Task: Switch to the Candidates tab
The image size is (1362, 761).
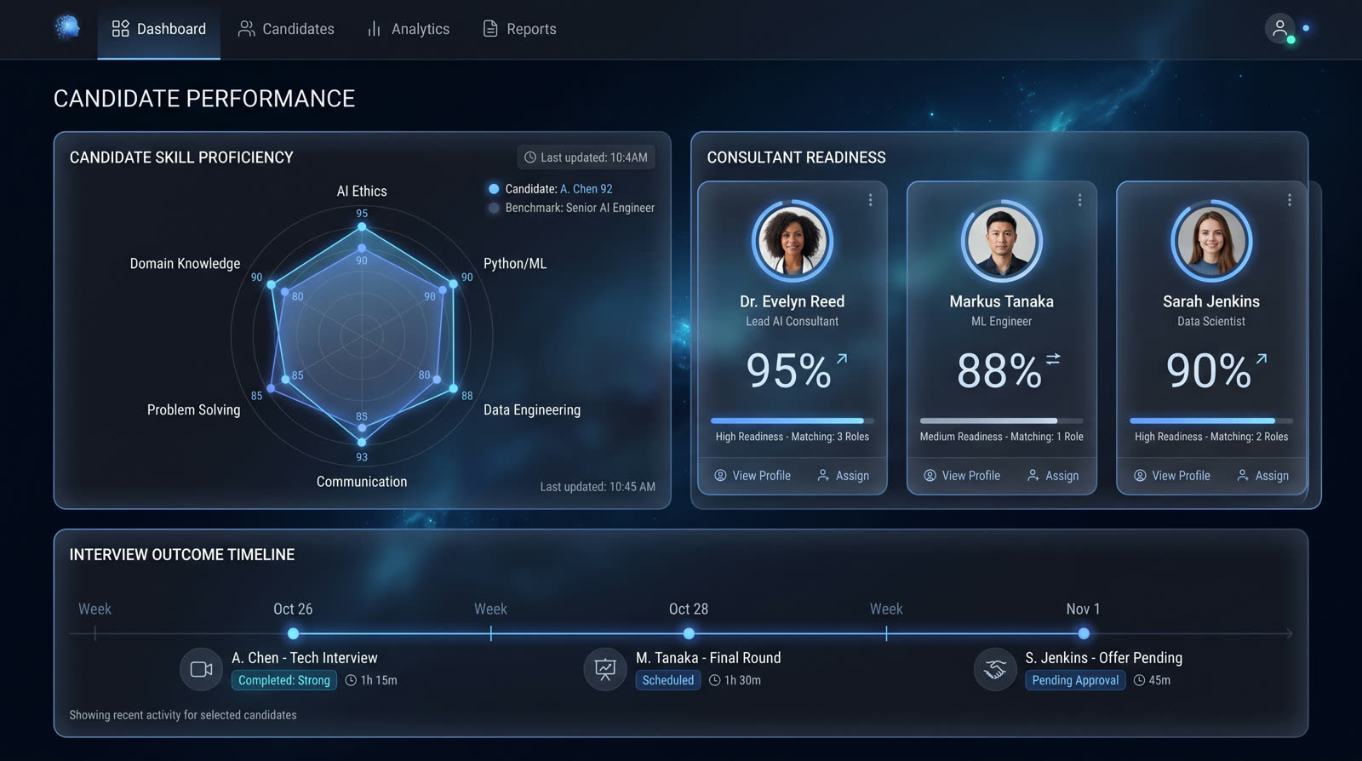Action: coord(286,29)
